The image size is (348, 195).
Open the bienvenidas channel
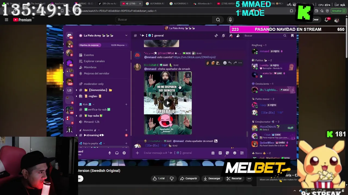tap(98, 90)
